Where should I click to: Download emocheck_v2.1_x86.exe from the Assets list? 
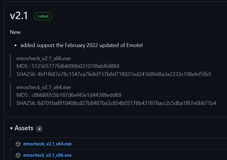coord(47,155)
